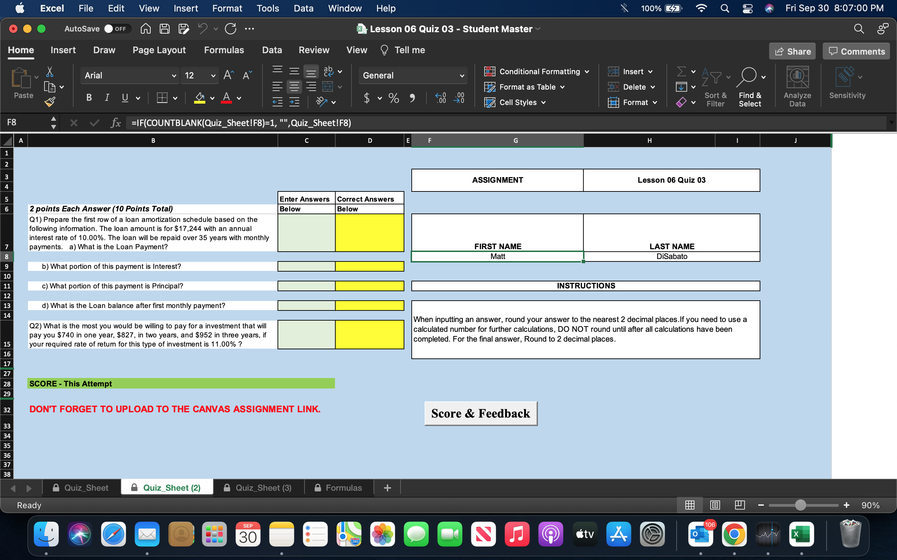Click the Share button
Screen dimensions: 897x560
click(x=792, y=51)
